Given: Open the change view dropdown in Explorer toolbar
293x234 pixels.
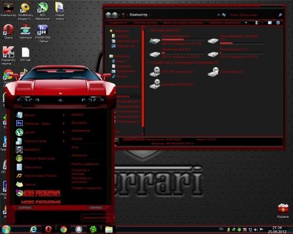Looking at the screenshot, I should click(262, 23).
